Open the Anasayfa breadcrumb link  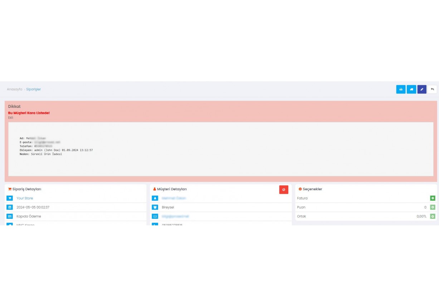click(x=14, y=89)
